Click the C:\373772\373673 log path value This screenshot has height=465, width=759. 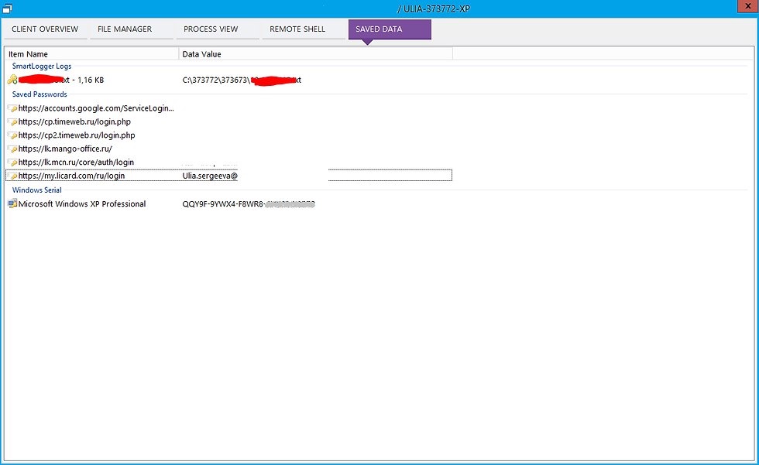242,80
